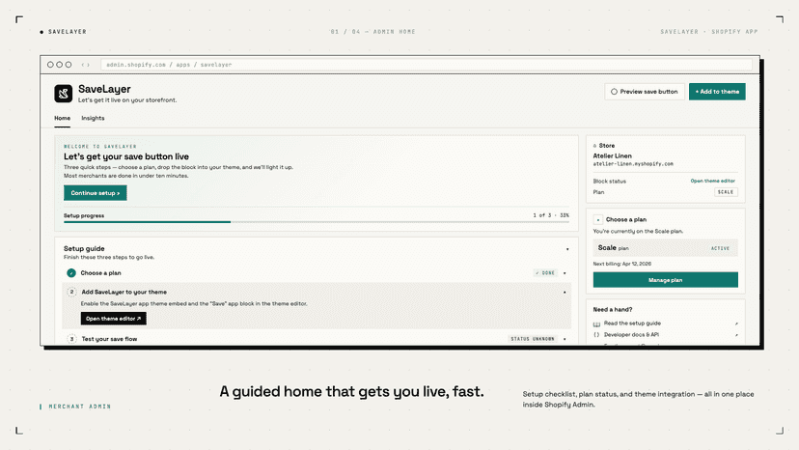Go back with the browser back arrow

pyautogui.click(x=83, y=65)
